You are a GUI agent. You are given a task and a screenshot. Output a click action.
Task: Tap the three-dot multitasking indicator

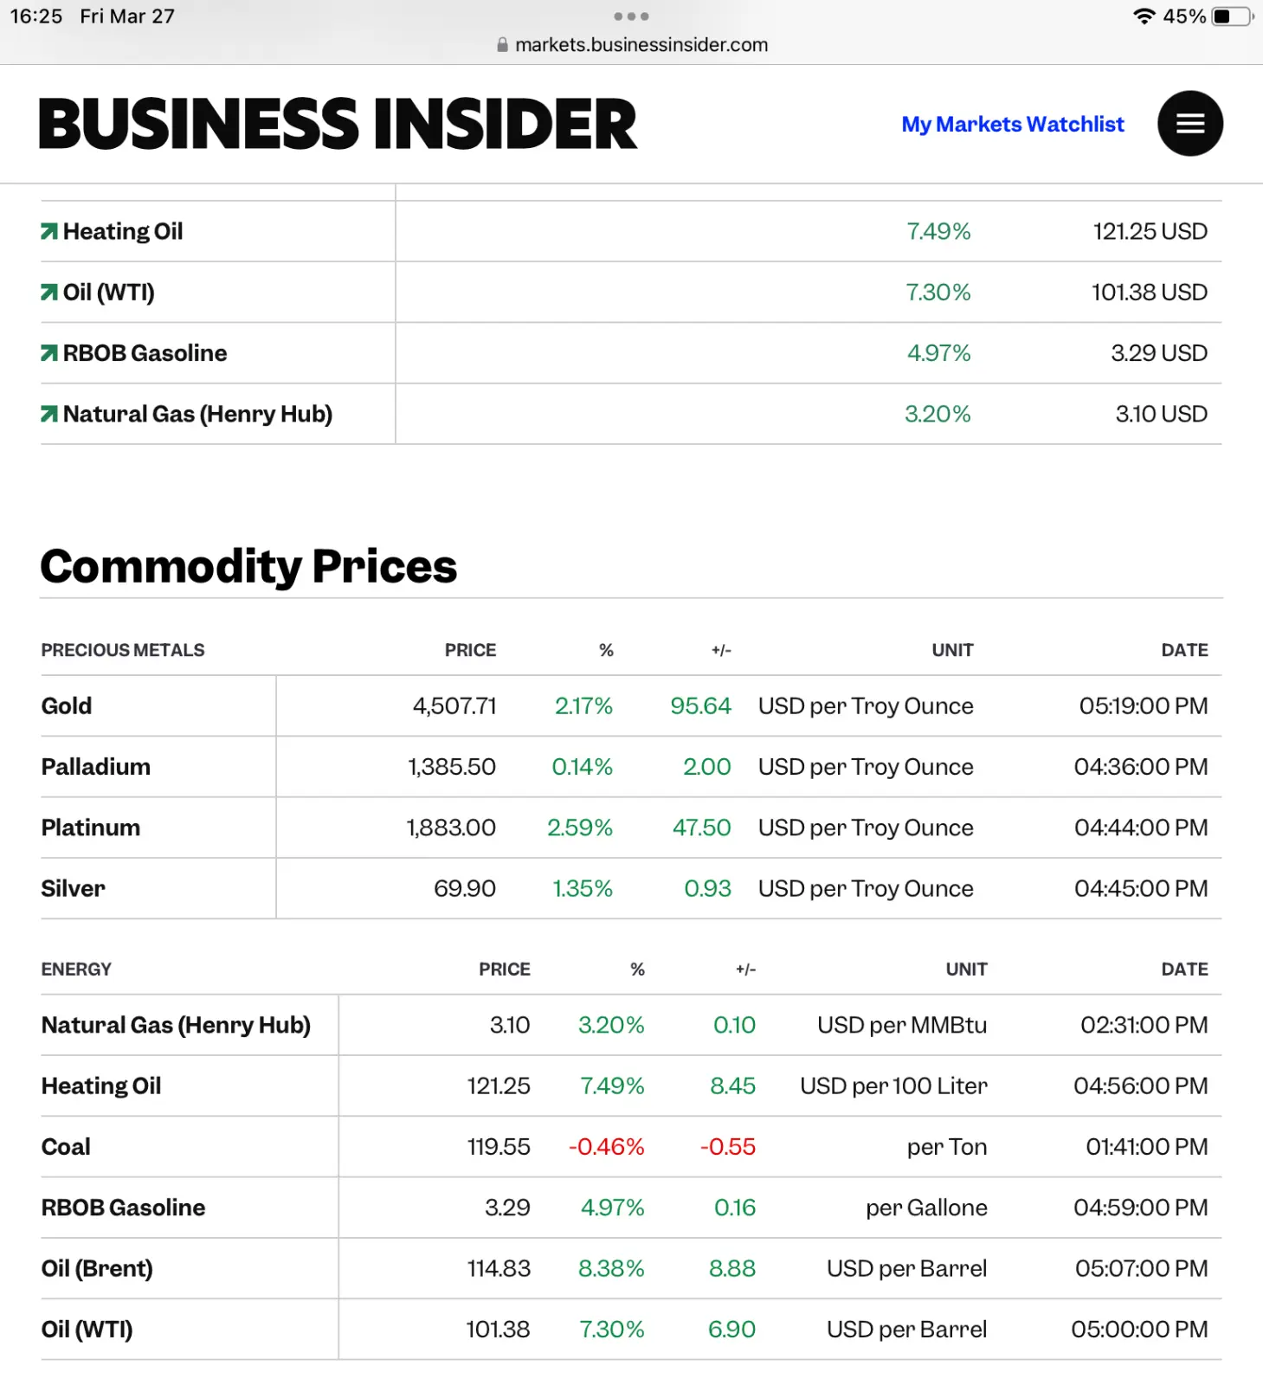(631, 16)
